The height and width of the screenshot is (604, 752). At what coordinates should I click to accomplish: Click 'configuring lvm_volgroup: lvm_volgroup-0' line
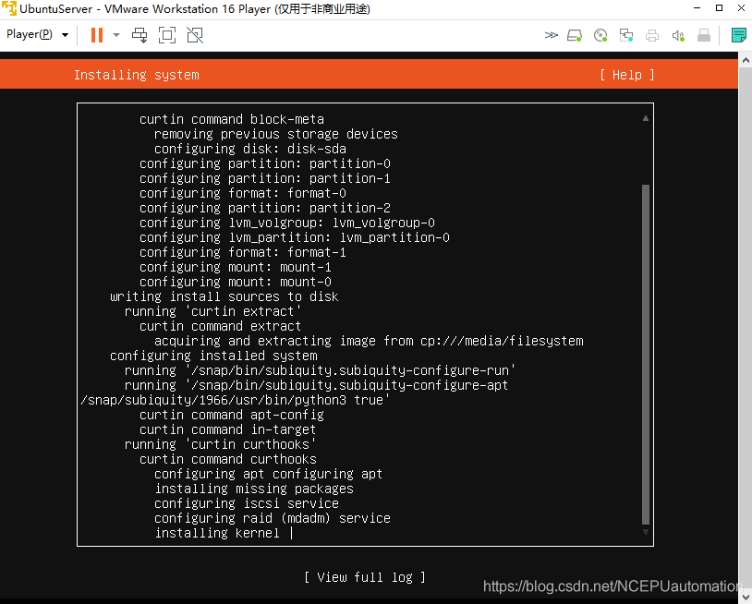coord(287,223)
